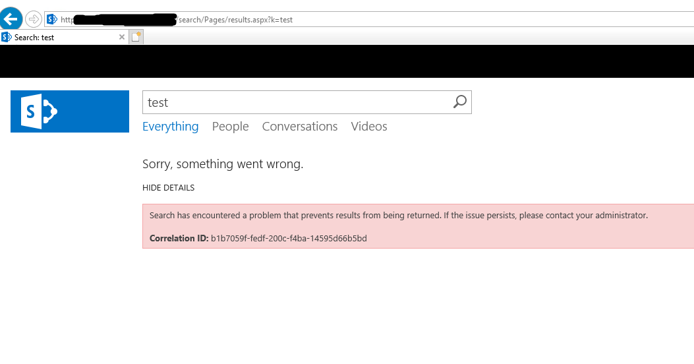The image size is (694, 364).
Task: Click the results.aspx URL in address bar
Action: click(235, 20)
